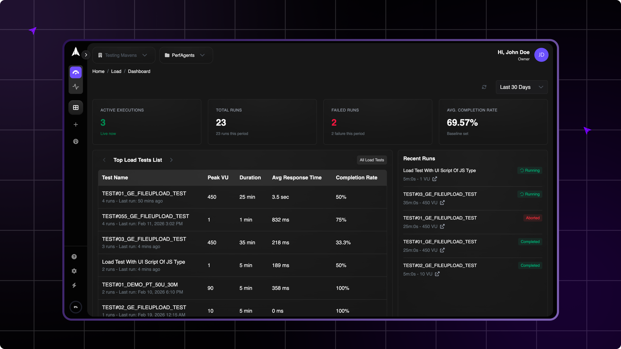The height and width of the screenshot is (349, 621).
Task: Click Load in the breadcrumb
Action: click(x=116, y=71)
